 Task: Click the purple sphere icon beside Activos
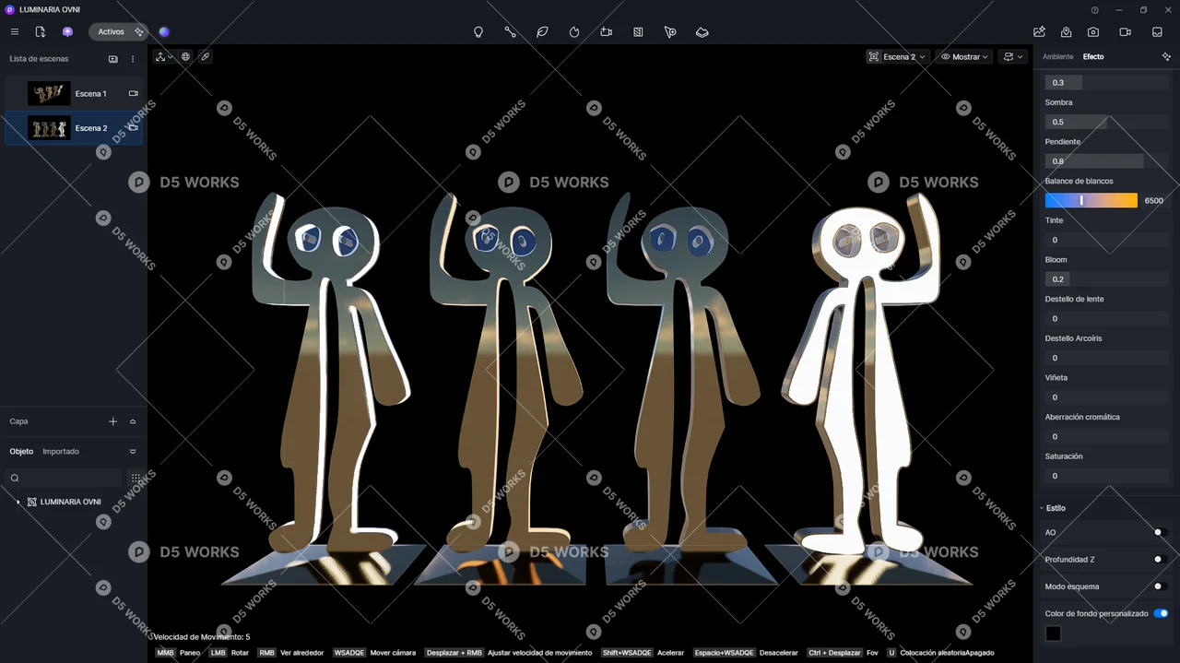[x=164, y=31]
